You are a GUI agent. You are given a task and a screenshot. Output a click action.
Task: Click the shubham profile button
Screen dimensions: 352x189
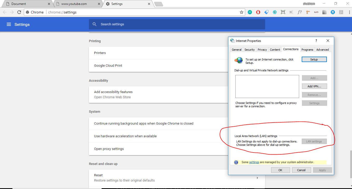click(309, 4)
